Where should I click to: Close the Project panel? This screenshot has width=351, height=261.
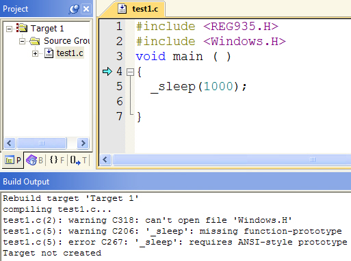[86, 9]
